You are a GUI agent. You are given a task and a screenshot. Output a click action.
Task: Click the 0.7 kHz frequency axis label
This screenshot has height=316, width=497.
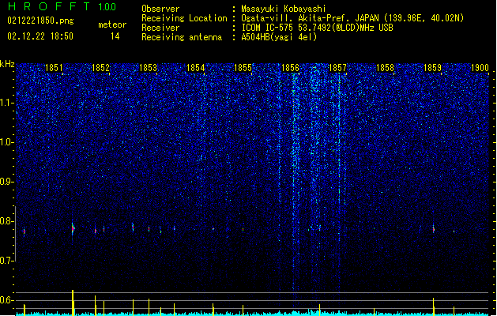click(x=6, y=261)
